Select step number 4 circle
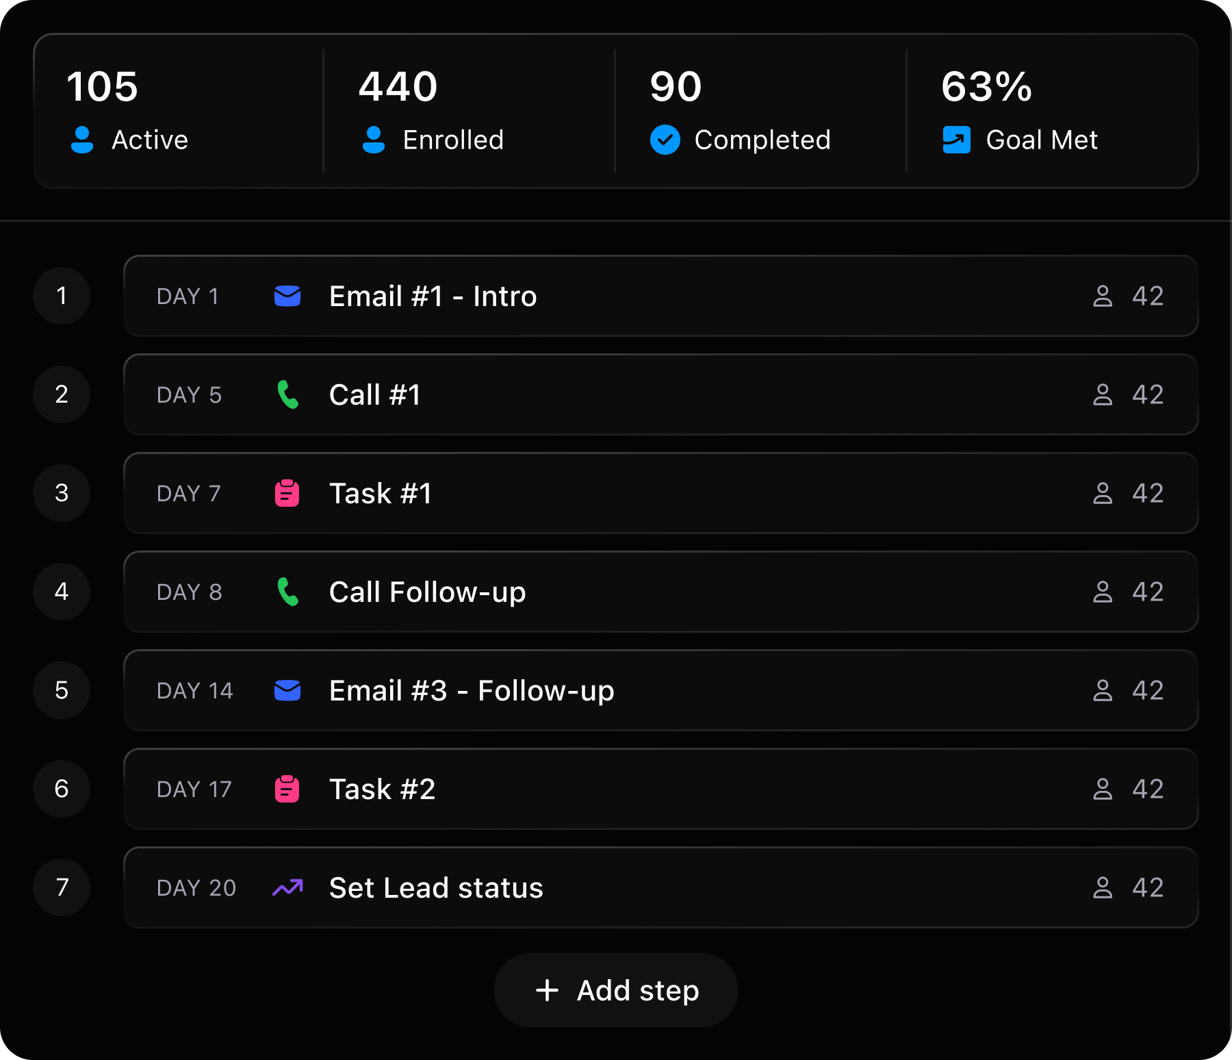The width and height of the screenshot is (1232, 1060). point(62,592)
